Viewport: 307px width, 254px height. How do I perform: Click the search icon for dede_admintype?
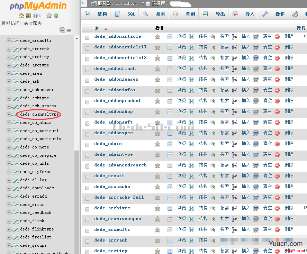point(213,155)
